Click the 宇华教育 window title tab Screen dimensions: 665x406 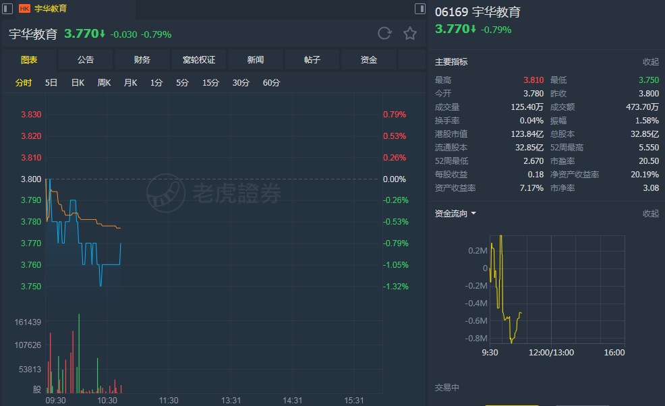(x=51, y=9)
